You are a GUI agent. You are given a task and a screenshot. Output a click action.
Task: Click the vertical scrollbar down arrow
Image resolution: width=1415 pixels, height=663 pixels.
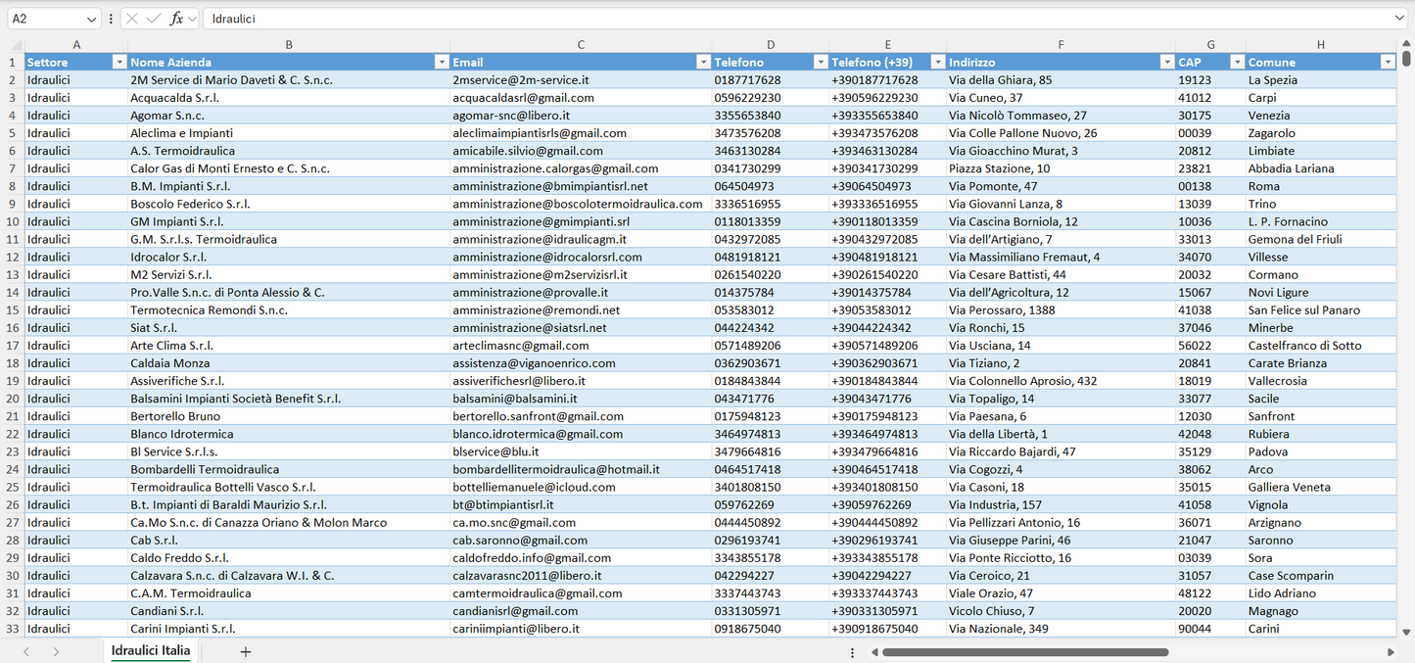point(1407,633)
